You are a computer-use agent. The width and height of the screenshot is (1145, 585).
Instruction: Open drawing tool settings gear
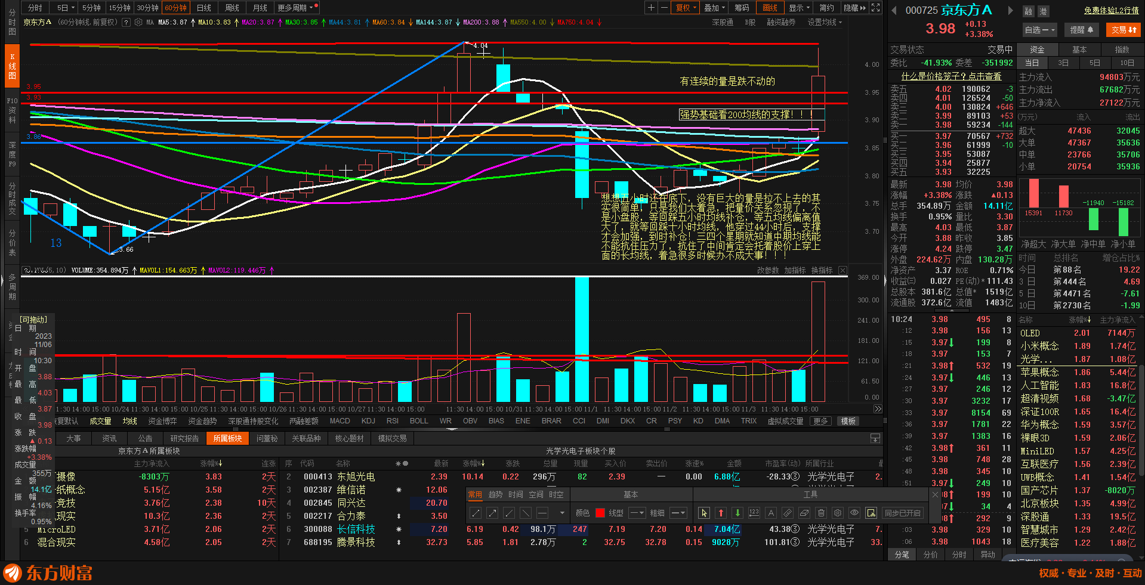838,513
